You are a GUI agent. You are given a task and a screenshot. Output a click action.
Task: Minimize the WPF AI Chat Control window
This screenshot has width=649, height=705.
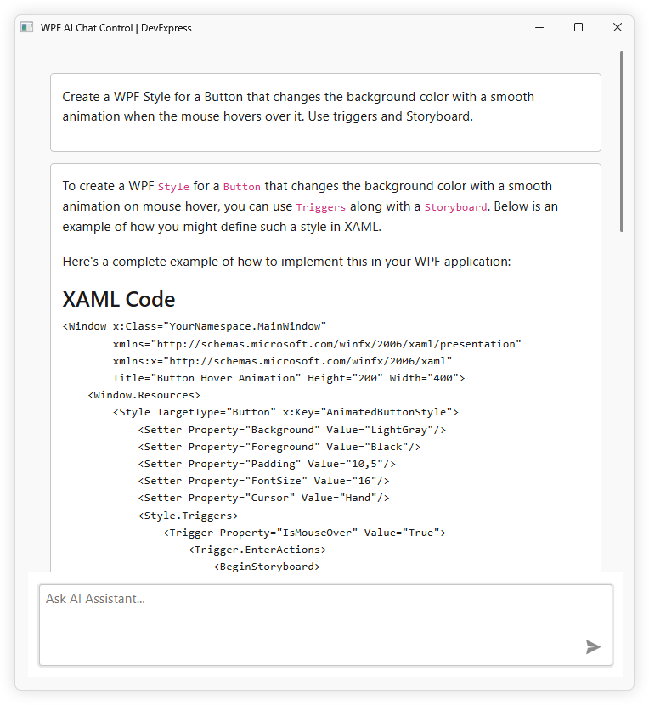click(539, 28)
